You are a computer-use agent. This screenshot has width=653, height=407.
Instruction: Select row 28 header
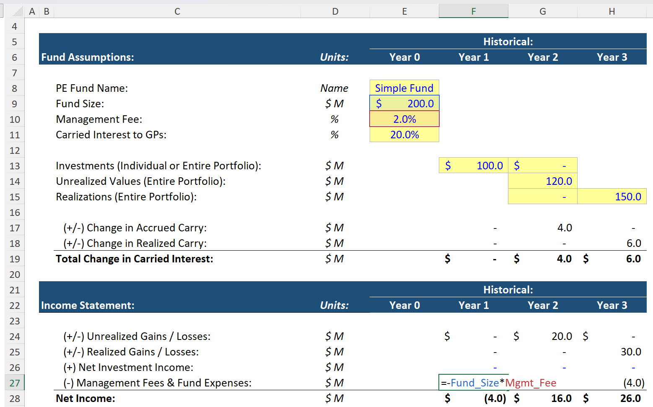(15, 399)
